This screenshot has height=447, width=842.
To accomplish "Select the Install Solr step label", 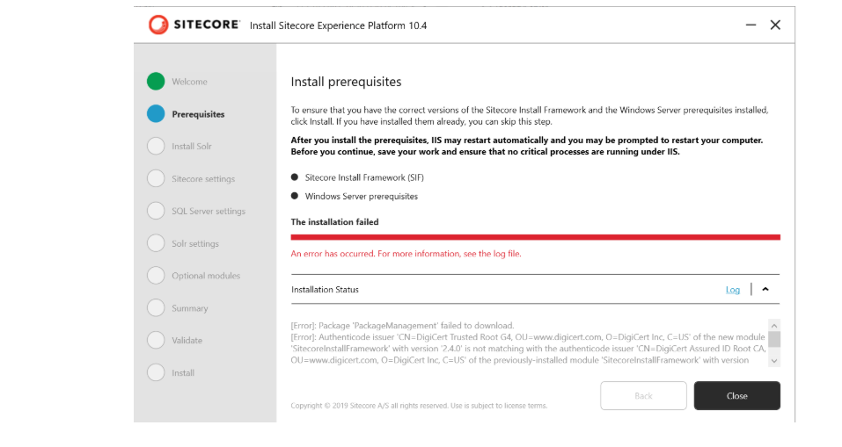I will (x=192, y=147).
